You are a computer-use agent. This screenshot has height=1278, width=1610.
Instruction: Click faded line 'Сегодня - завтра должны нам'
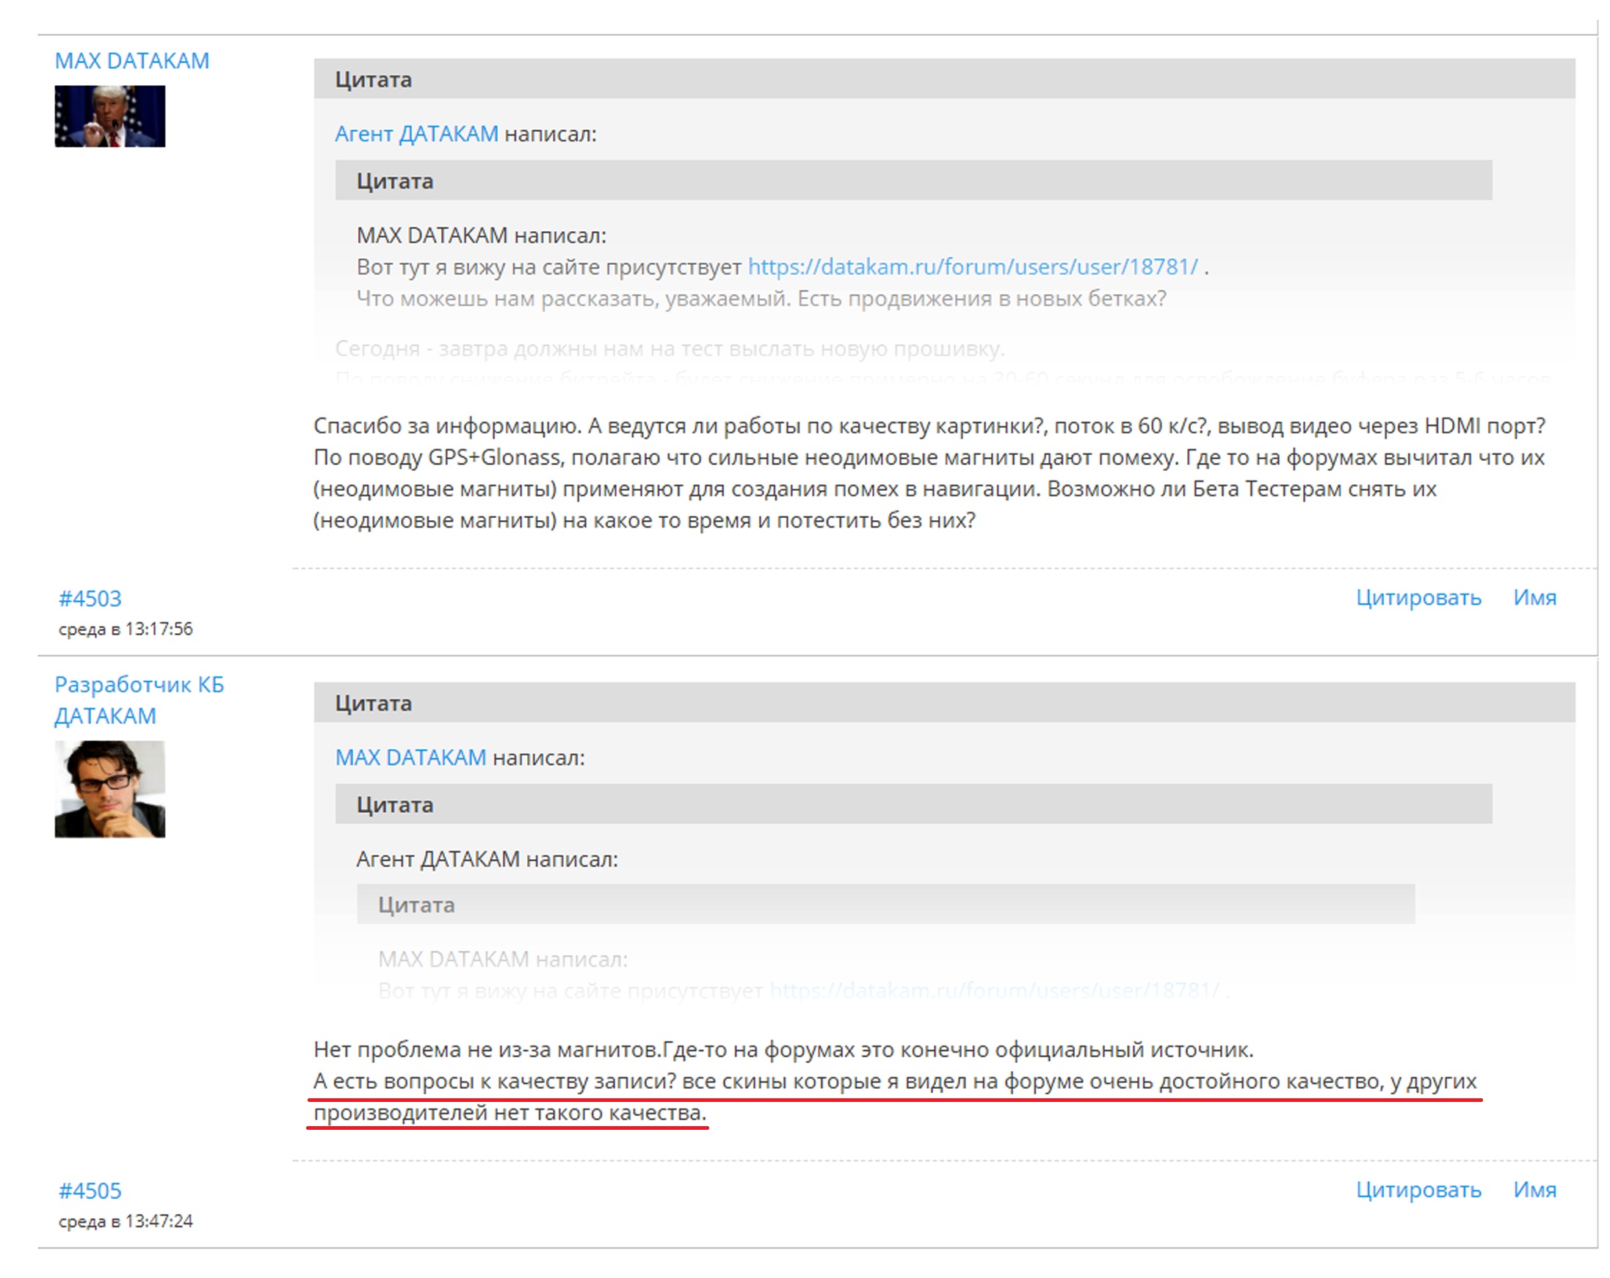(669, 348)
